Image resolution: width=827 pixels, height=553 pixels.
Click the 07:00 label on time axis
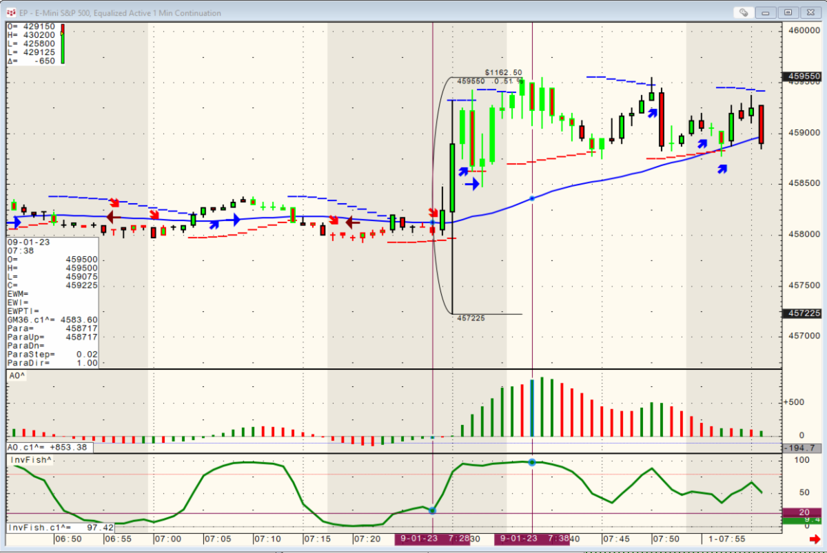[x=167, y=539]
